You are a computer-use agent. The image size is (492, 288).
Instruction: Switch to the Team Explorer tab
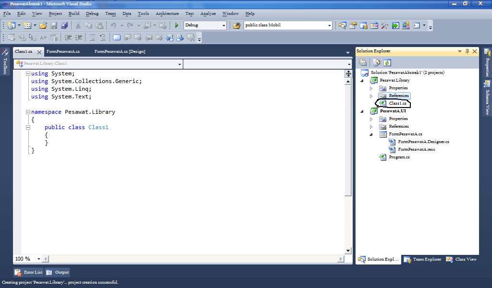tap(423, 260)
